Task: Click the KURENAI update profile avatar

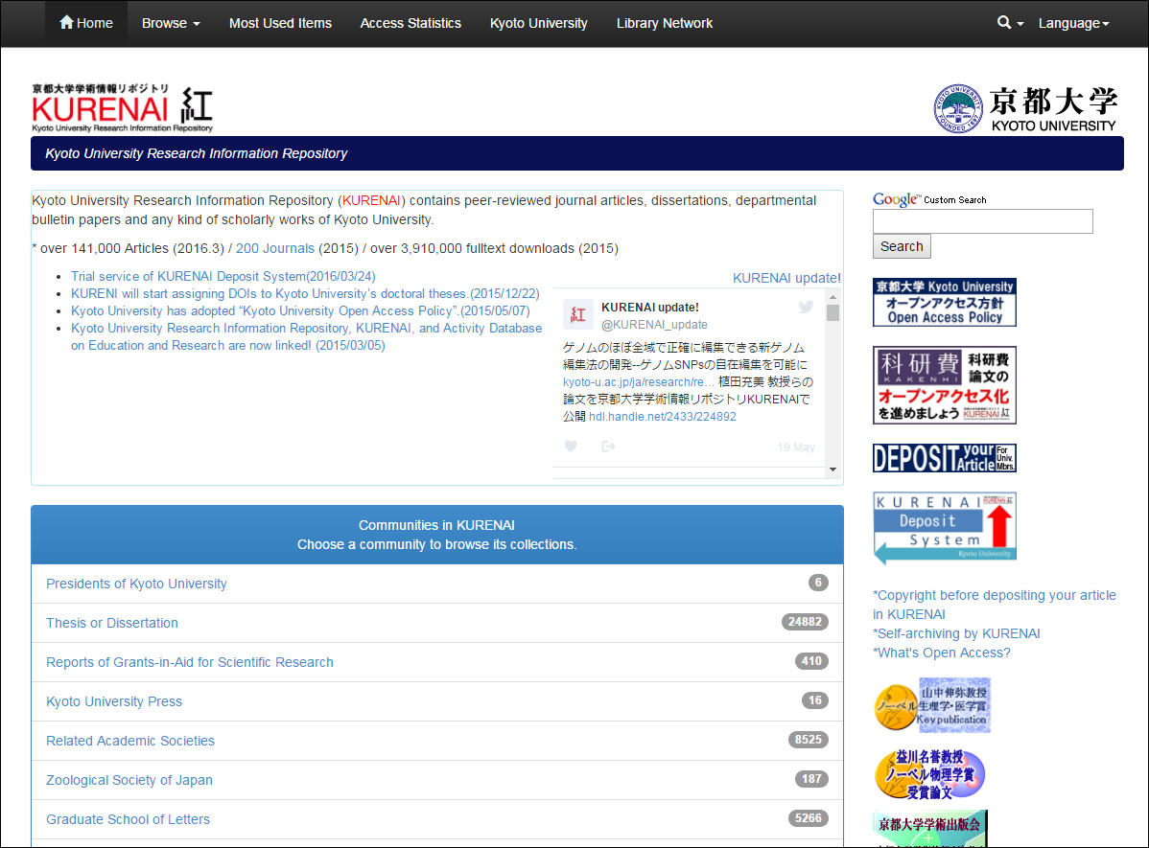Action: point(578,315)
